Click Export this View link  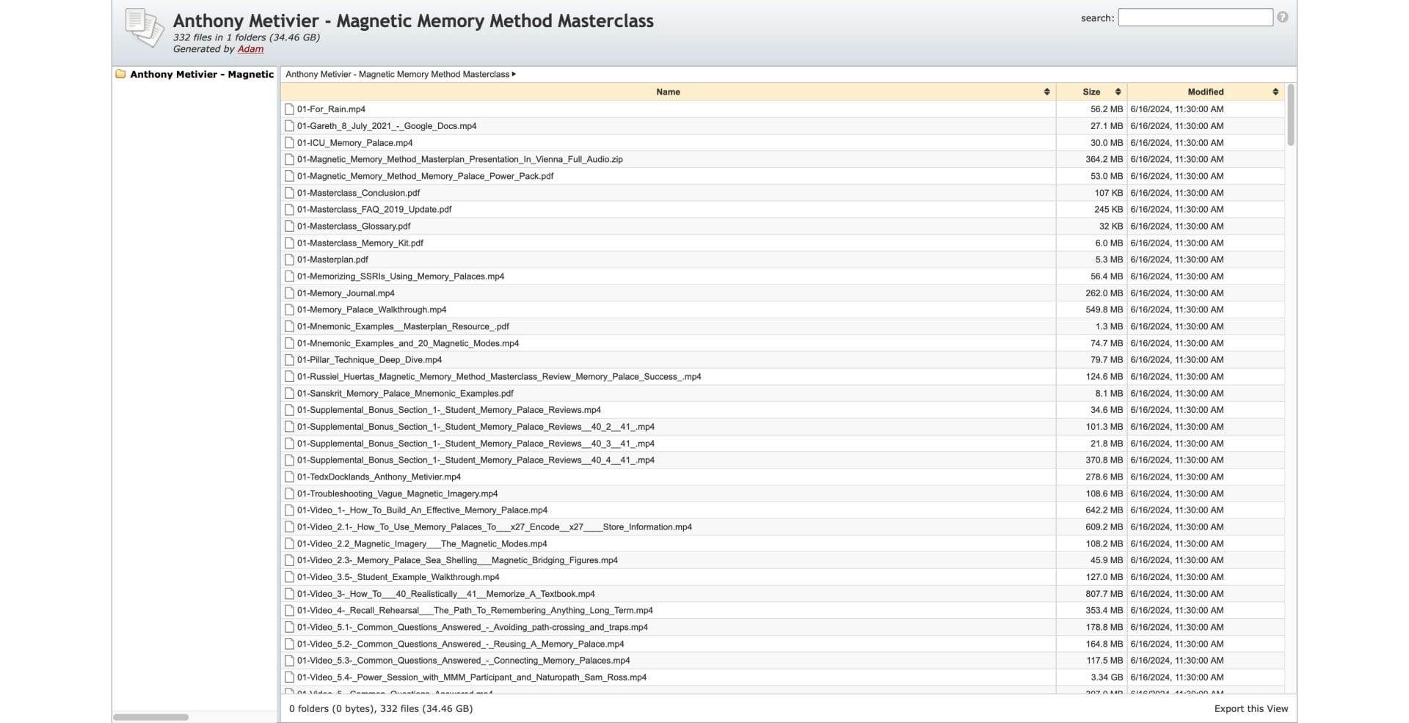[1251, 709]
